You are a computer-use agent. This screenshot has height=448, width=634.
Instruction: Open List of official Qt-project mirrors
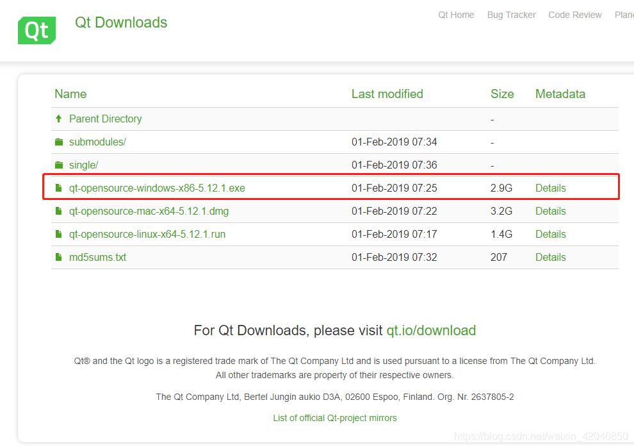click(335, 418)
